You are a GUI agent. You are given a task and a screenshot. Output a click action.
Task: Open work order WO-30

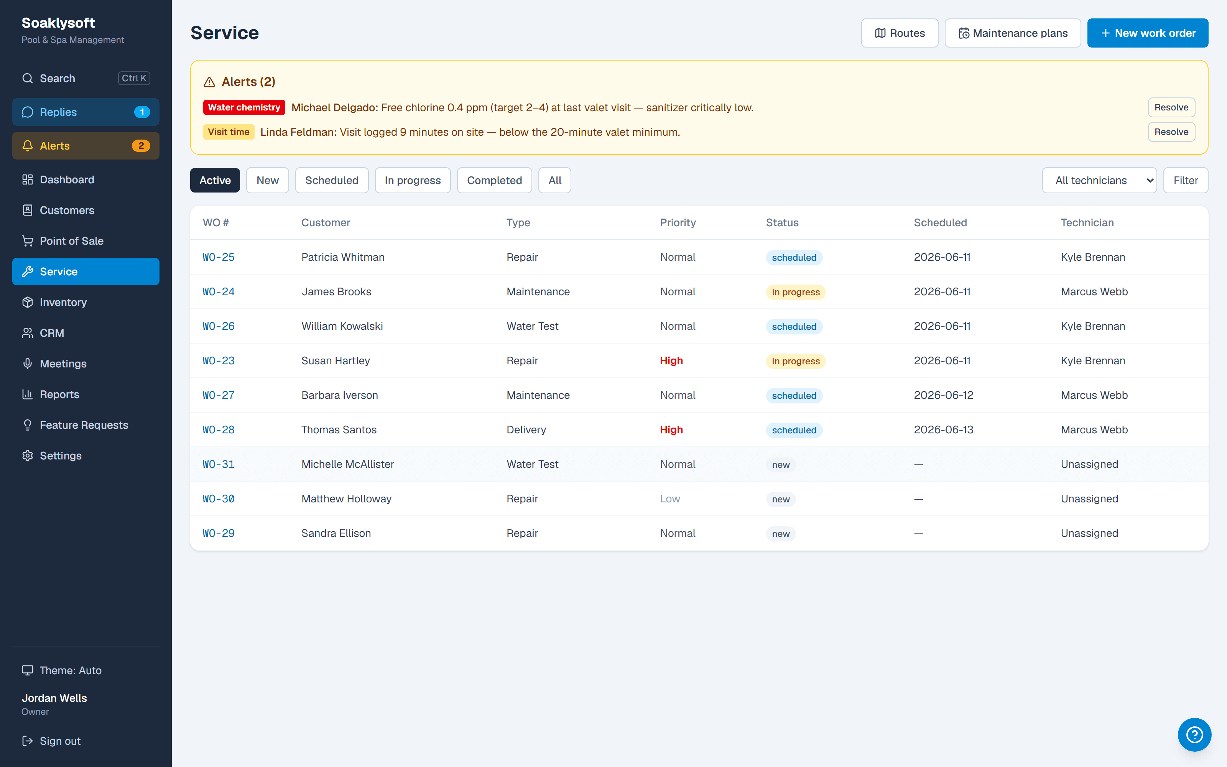(x=219, y=499)
